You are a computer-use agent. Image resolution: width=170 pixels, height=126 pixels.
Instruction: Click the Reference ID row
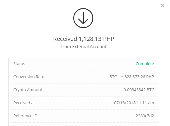tap(84, 116)
